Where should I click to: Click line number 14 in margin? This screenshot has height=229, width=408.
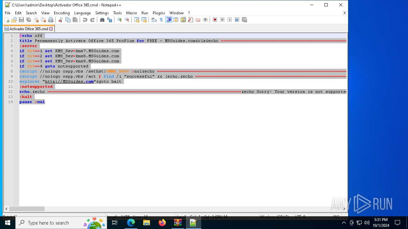tap(11, 102)
